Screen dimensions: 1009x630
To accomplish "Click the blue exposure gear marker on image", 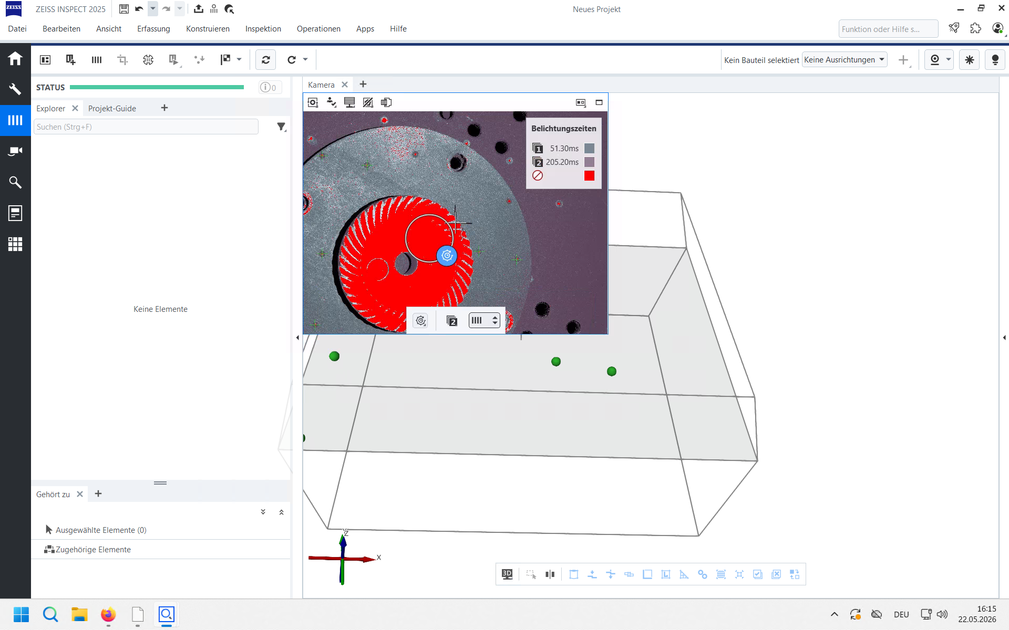I will pos(447,255).
